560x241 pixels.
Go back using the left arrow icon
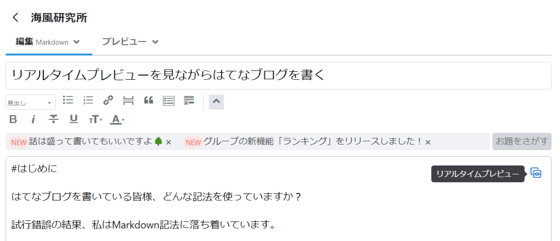tap(16, 18)
